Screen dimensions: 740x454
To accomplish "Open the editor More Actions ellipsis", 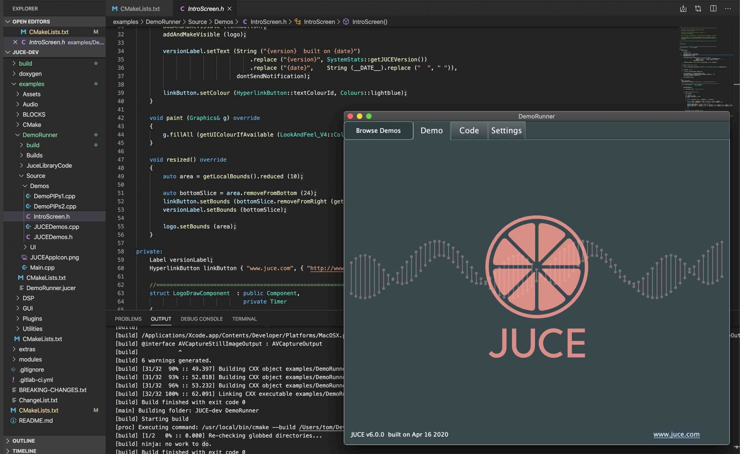I will [728, 9].
